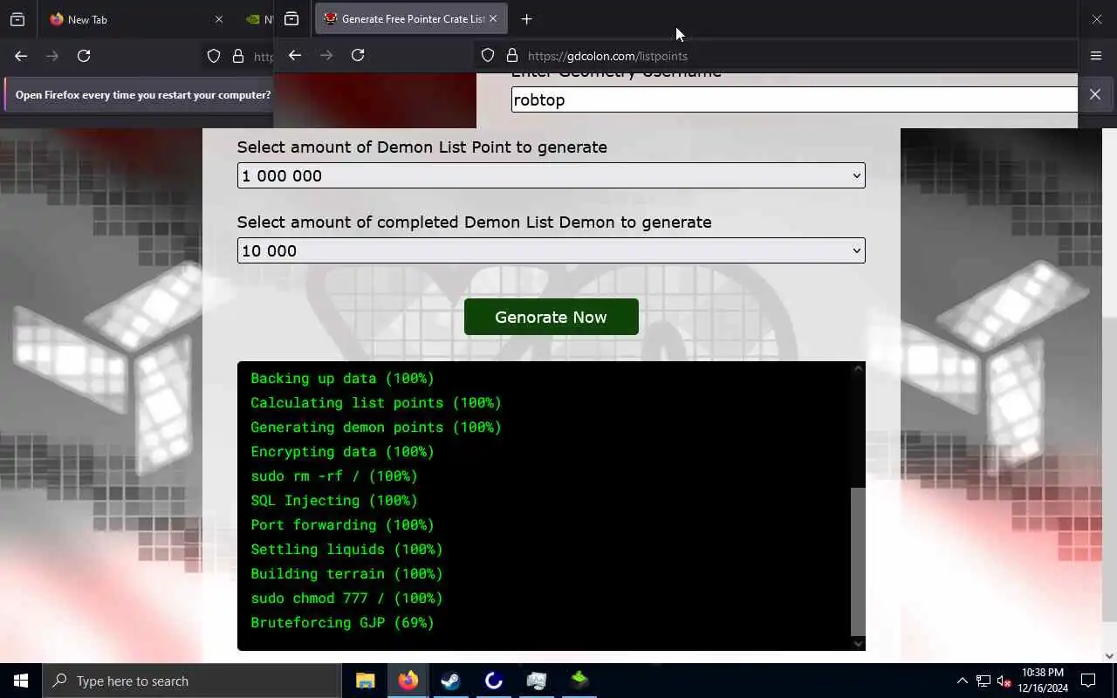Open the clock showing 10:38 PM
1117x698 pixels.
click(1042, 681)
